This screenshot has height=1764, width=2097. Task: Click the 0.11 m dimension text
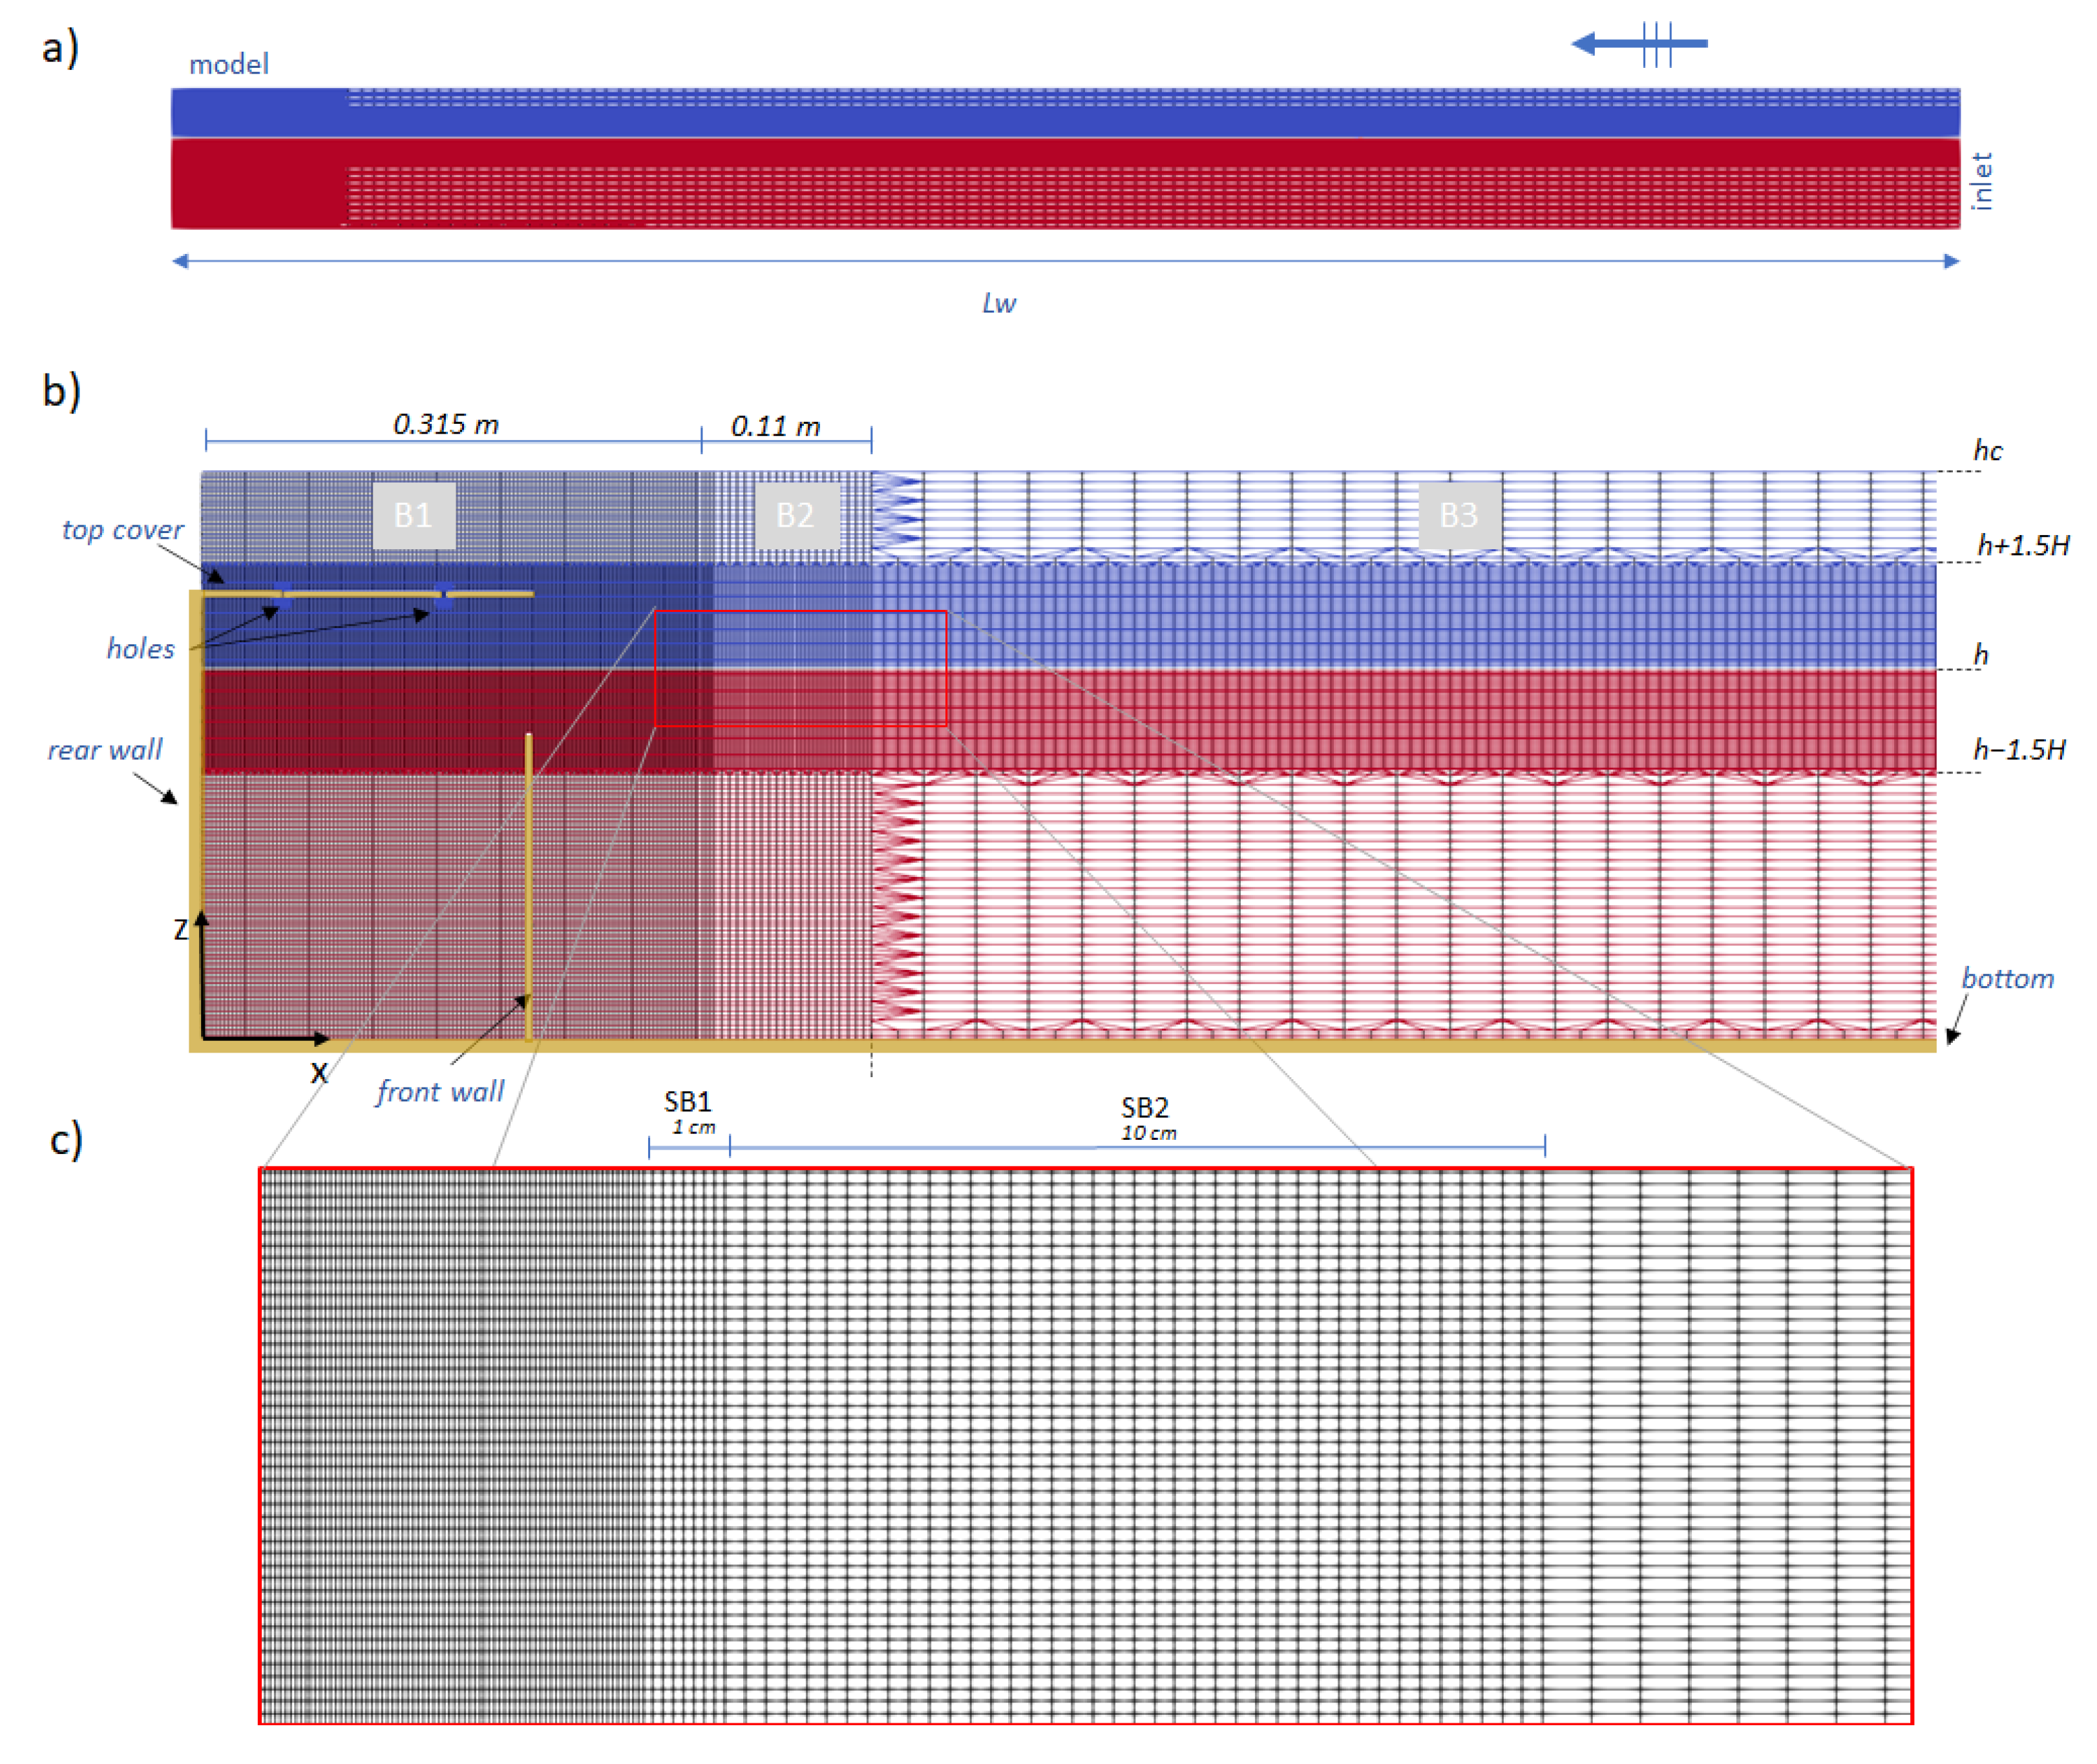pos(775,427)
